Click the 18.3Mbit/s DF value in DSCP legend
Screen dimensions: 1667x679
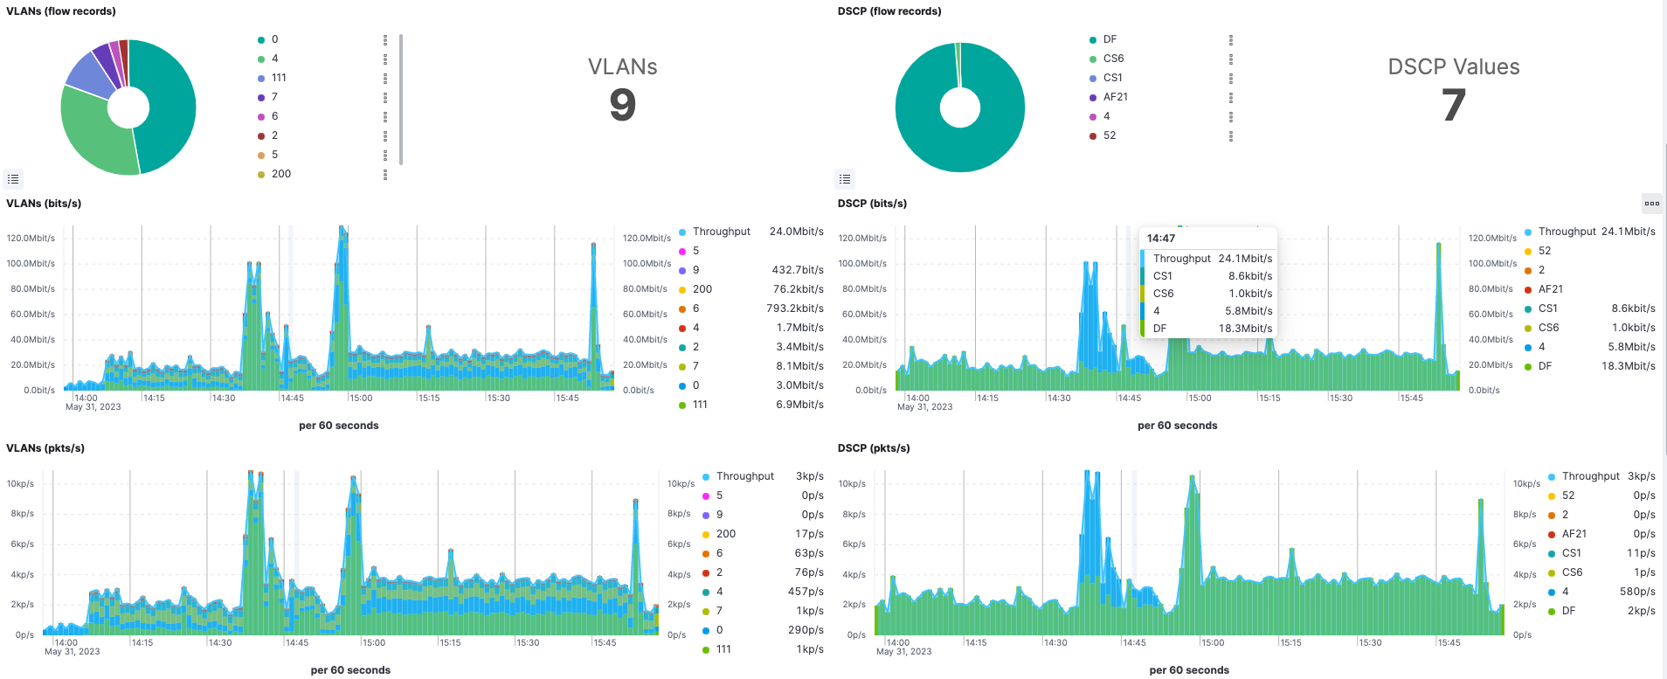pos(1629,366)
